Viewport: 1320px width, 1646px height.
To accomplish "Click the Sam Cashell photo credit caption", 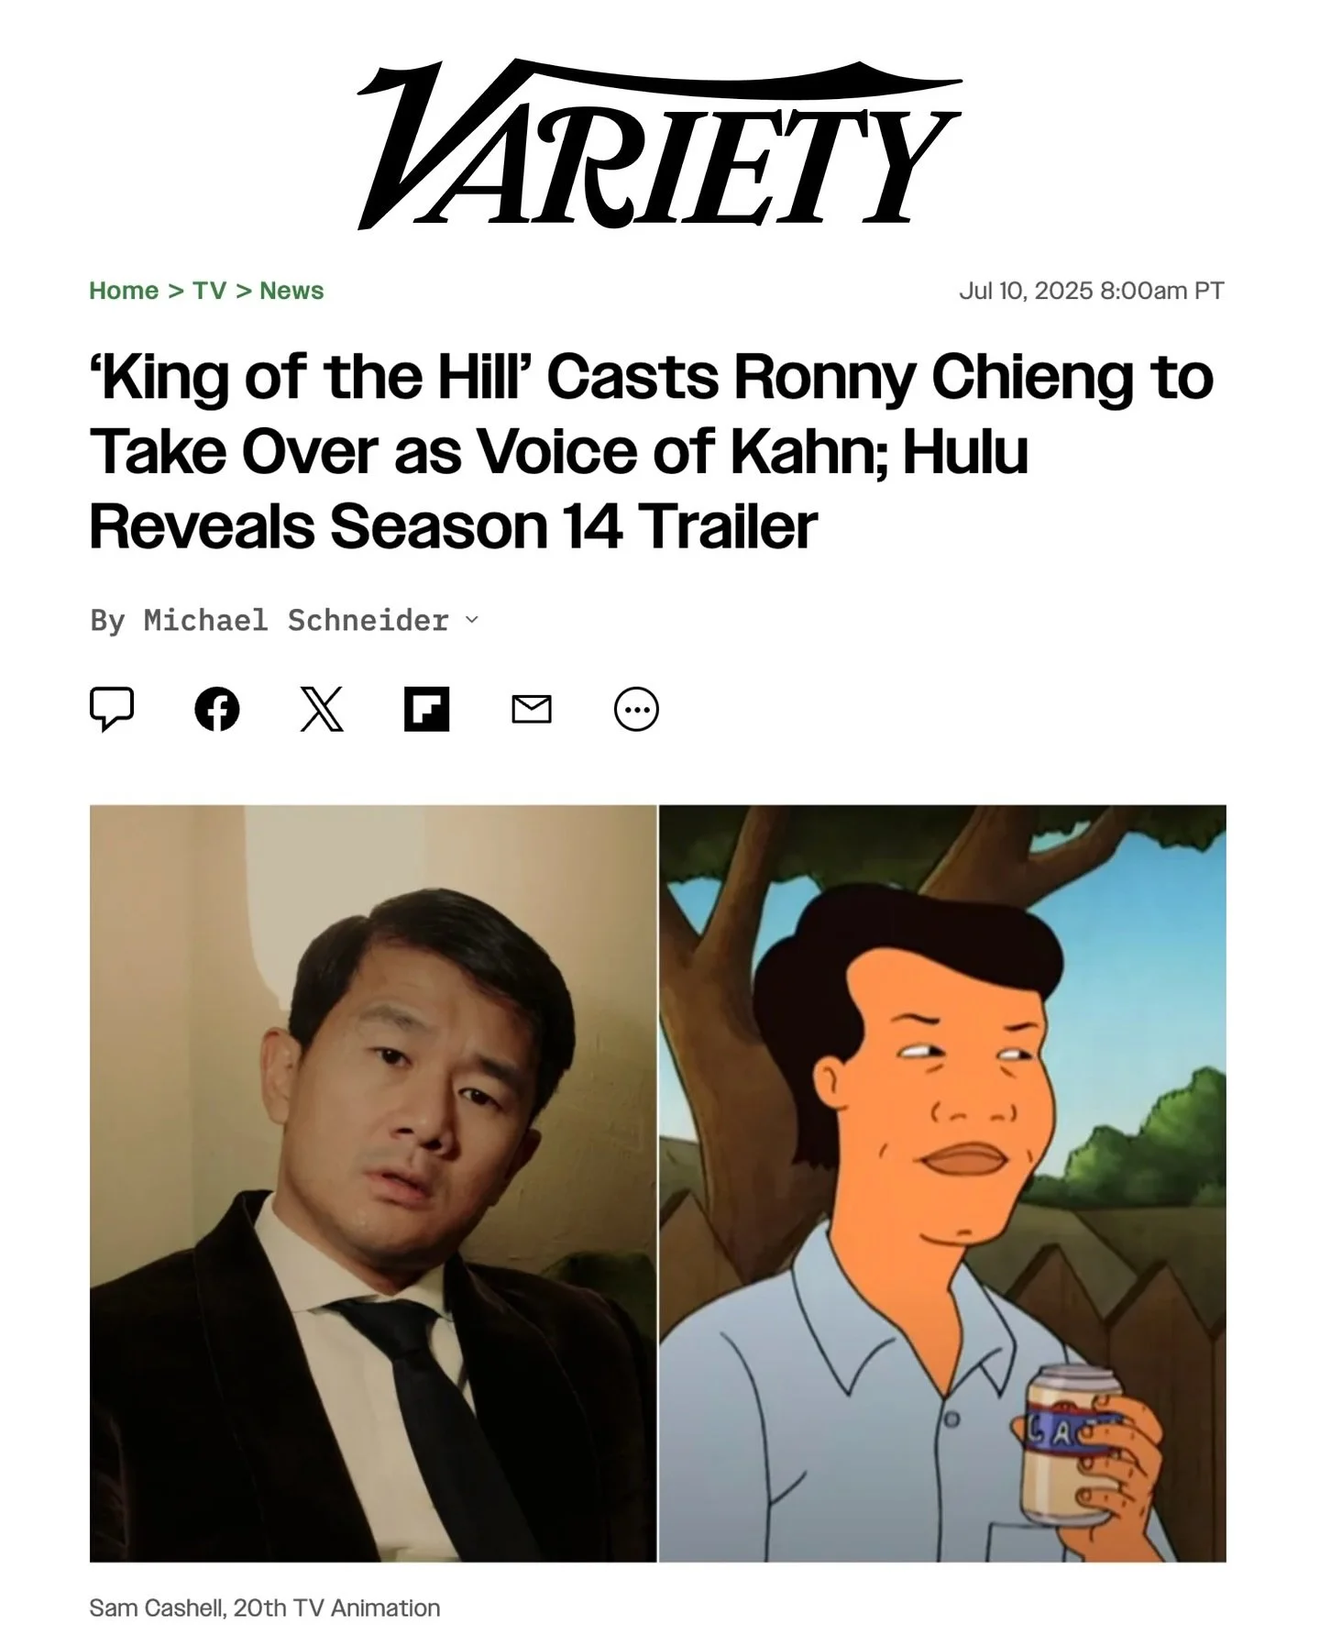I will click(265, 1607).
